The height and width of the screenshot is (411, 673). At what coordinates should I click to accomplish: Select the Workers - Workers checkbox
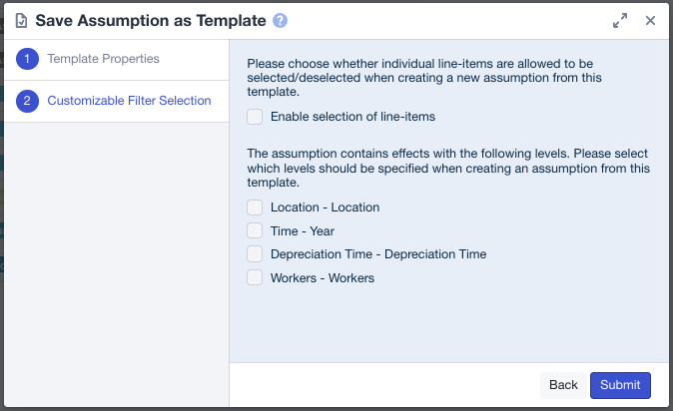click(x=255, y=278)
